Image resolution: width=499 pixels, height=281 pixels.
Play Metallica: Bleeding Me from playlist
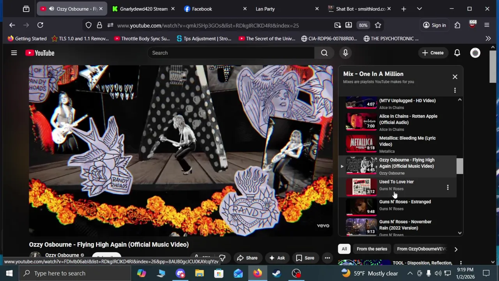click(398, 144)
